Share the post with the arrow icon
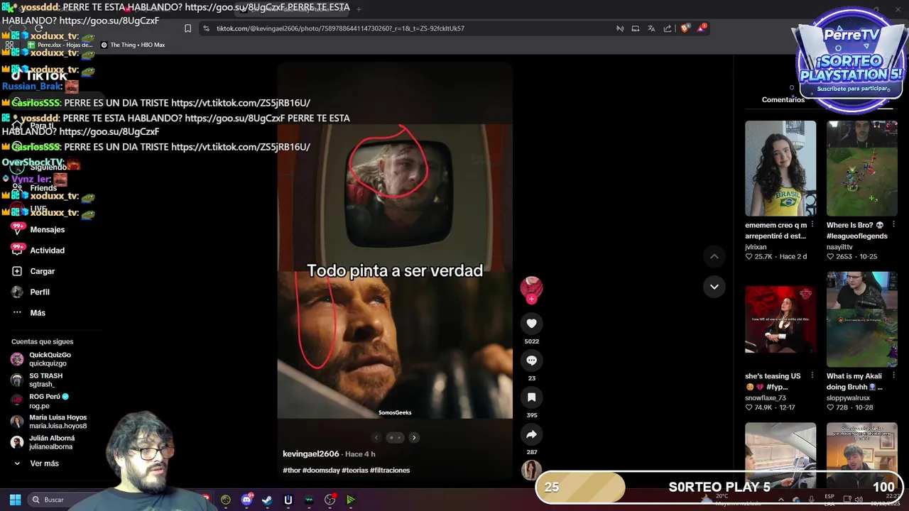 point(531,434)
